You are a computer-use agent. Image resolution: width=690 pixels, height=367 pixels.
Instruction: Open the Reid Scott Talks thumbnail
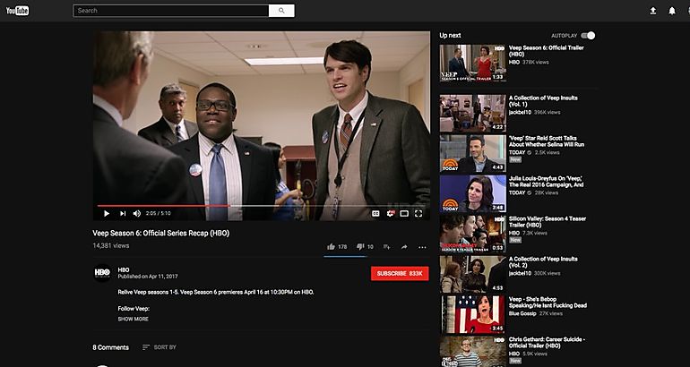[x=472, y=154]
